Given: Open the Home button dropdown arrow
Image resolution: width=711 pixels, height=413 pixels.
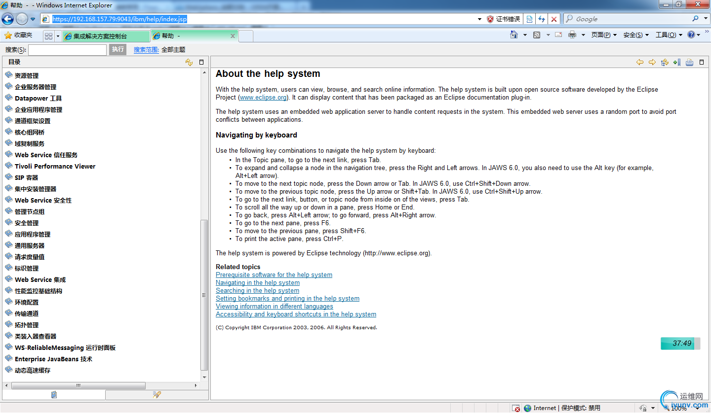Looking at the screenshot, I should pyautogui.click(x=525, y=35).
